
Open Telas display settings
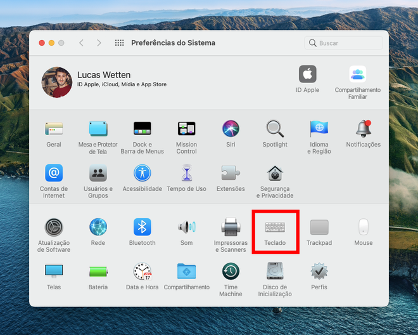tap(54, 272)
